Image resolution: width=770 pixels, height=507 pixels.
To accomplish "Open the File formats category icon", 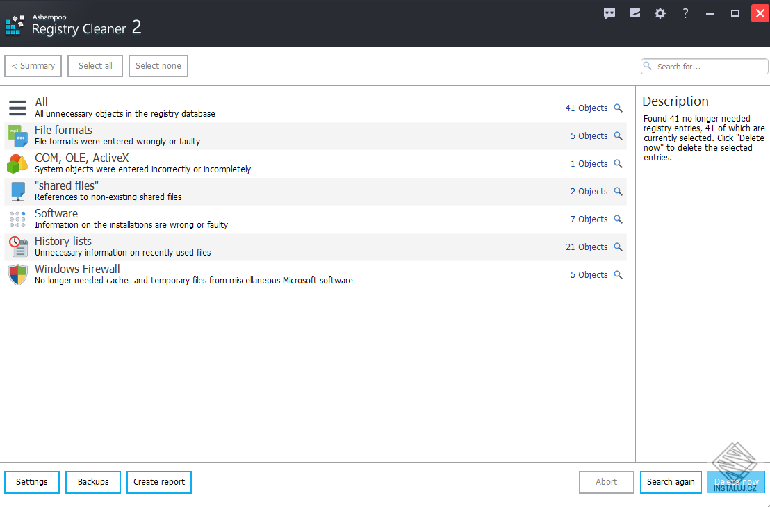I will point(17,135).
